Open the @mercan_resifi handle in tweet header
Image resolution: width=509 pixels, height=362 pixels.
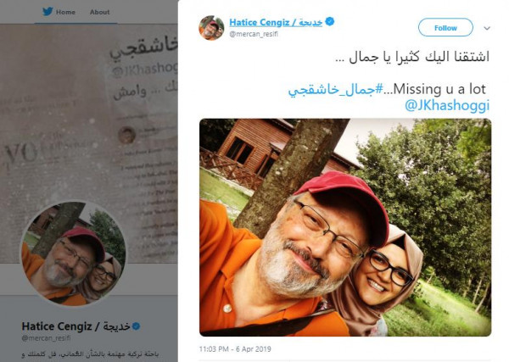[254, 34]
